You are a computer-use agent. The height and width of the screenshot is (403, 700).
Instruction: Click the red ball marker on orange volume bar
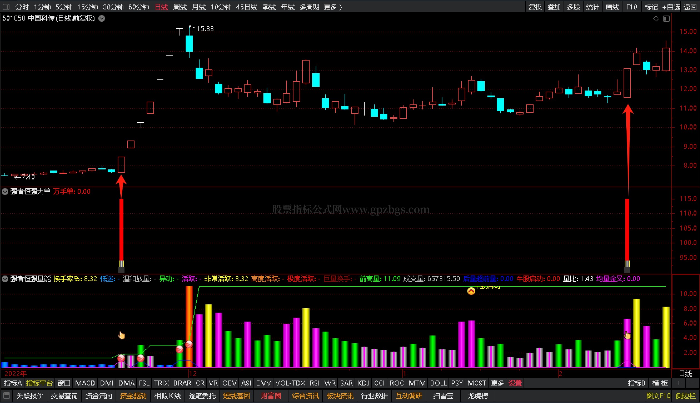[x=189, y=344]
